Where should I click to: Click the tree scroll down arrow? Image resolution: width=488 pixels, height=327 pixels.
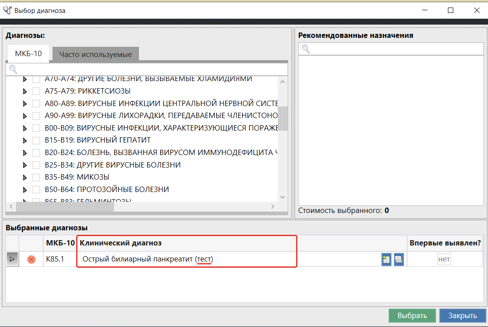tap(282, 197)
